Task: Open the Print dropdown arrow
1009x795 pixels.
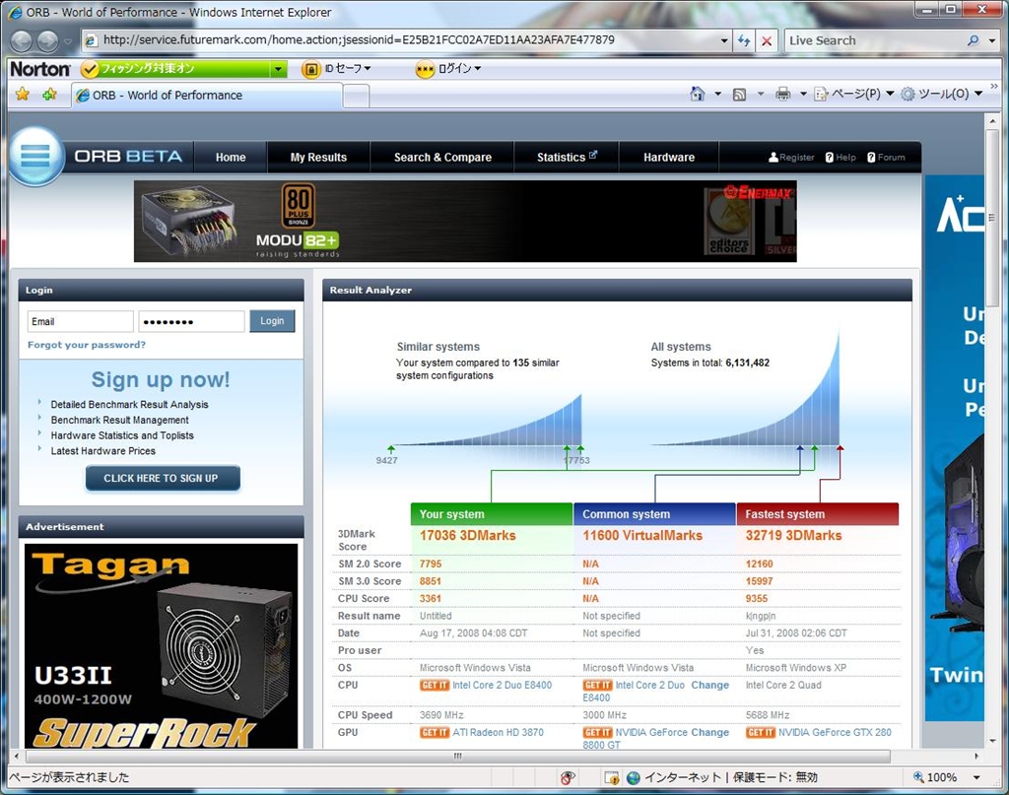Action: pos(803,94)
